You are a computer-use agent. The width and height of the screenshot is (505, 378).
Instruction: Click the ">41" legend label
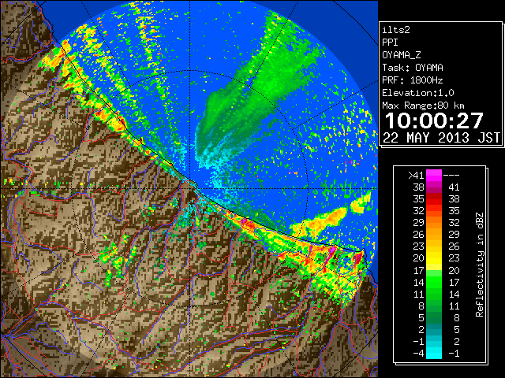click(416, 176)
